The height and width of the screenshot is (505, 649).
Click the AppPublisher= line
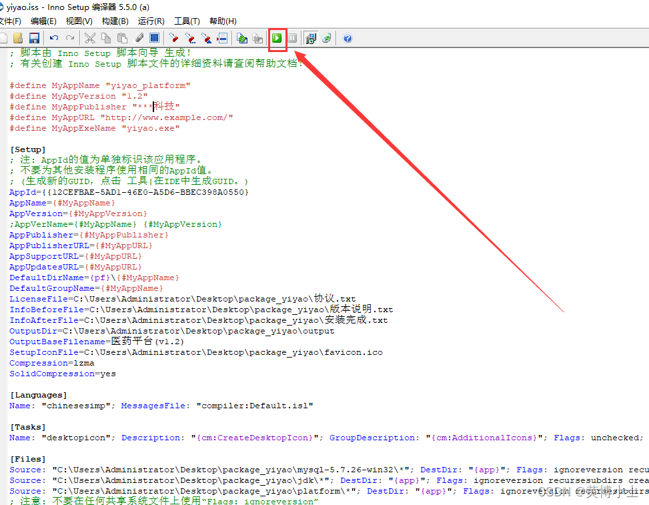pos(89,235)
